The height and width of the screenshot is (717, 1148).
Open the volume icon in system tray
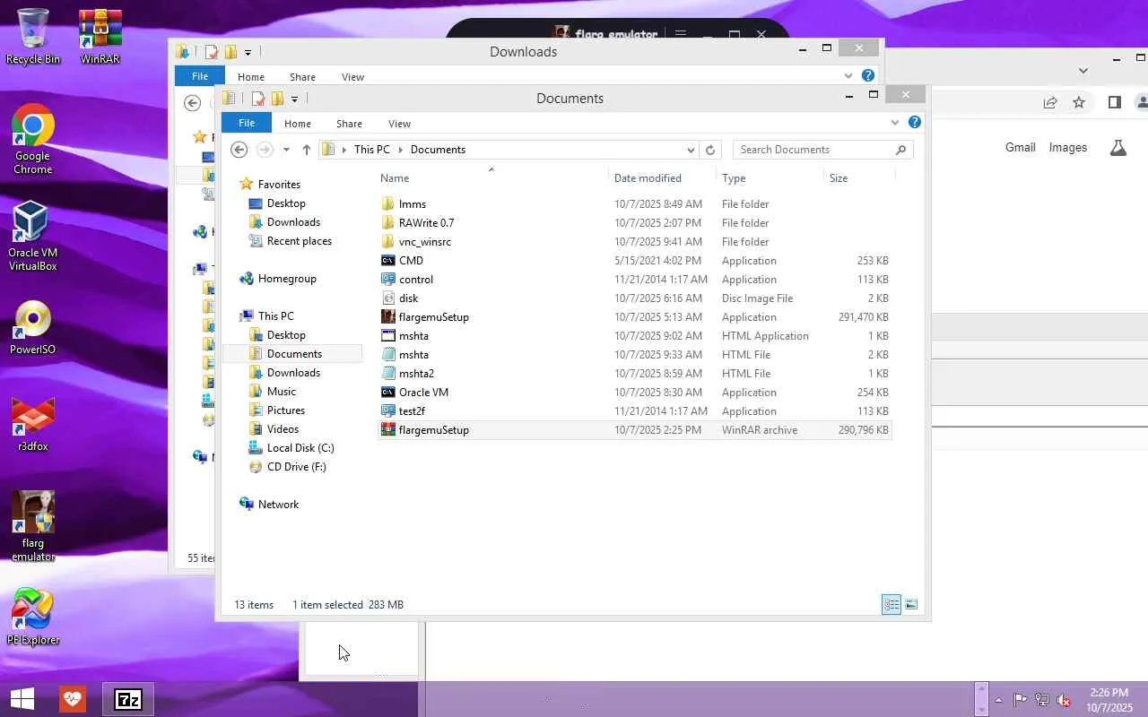(1064, 700)
